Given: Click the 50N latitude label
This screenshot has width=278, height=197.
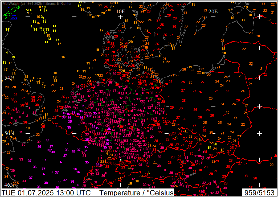Looking at the screenshot, I should pyautogui.click(x=9, y=134).
